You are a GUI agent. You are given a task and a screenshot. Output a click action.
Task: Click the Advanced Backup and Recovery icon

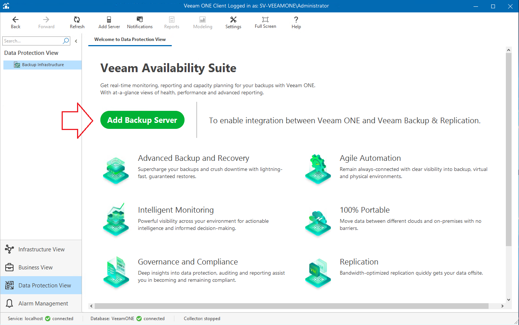pyautogui.click(x=116, y=170)
